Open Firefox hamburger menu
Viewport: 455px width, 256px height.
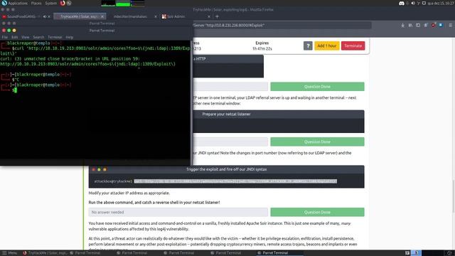coord(450,26)
